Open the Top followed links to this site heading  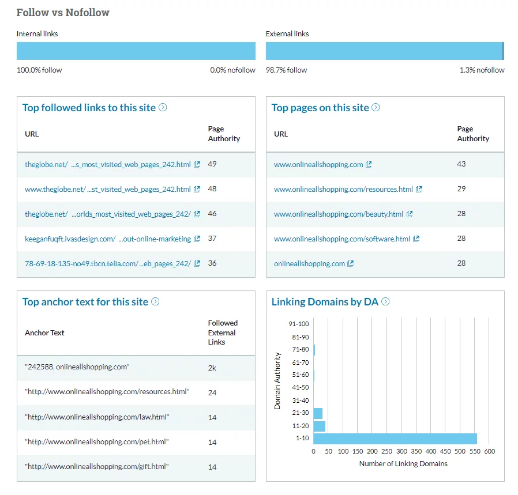(89, 108)
